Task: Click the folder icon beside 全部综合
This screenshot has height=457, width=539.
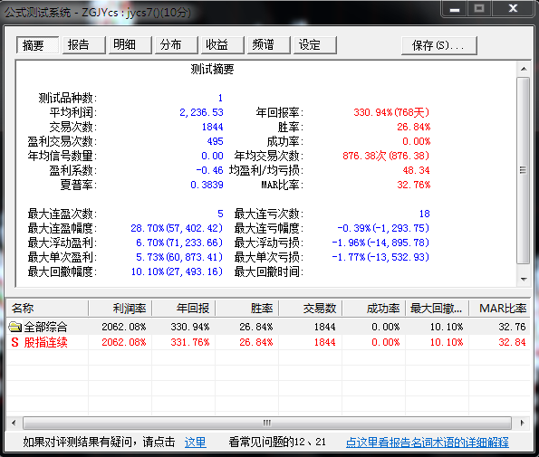Action: [14, 327]
